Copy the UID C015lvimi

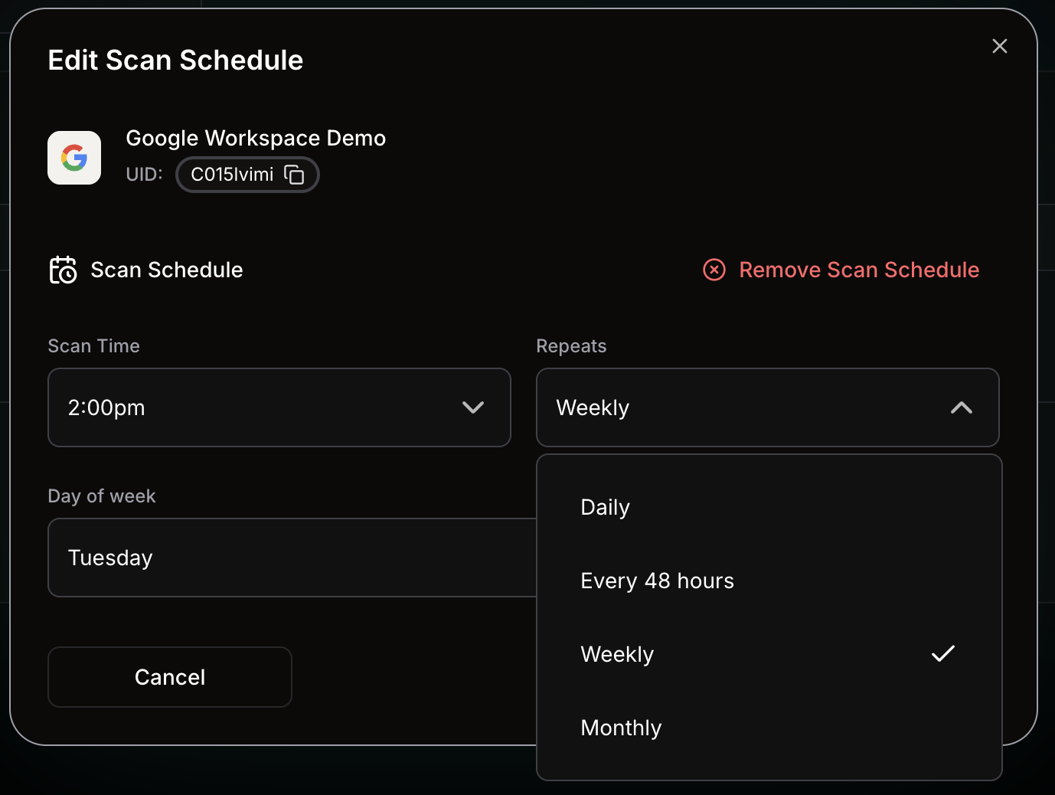point(294,175)
